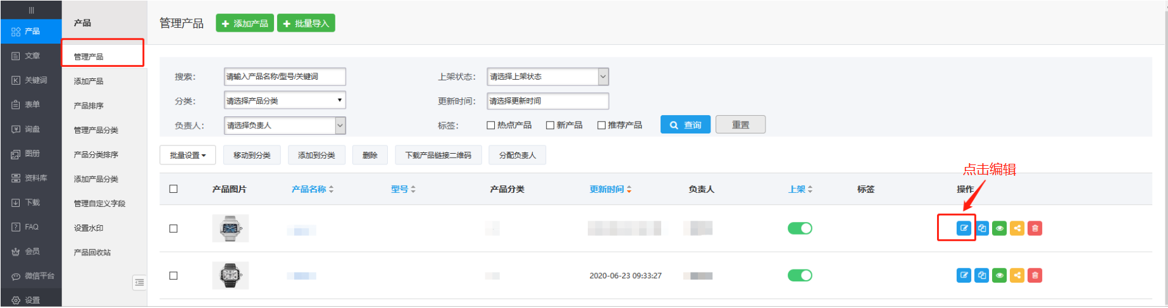
Task: Open the 分类 product category dropdown
Action: coord(285,101)
